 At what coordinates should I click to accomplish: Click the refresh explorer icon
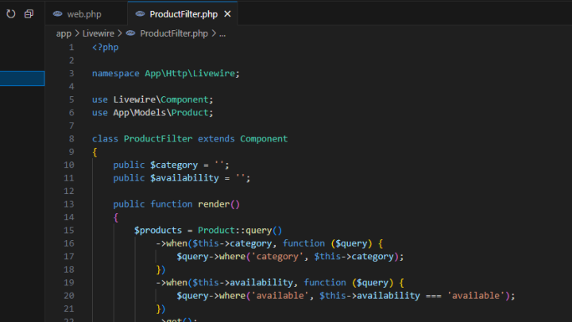point(11,14)
